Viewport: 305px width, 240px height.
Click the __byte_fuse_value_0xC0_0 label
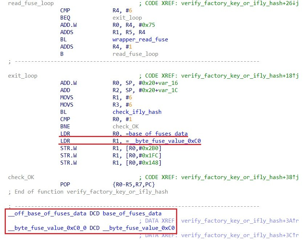[x=47, y=228]
